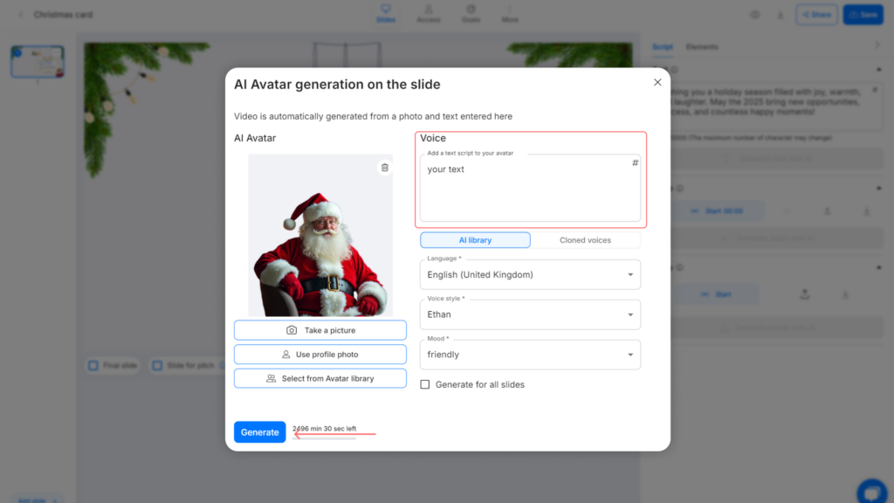Screen dimensions: 894x503
Task: Select the AI library tab
Action: pos(475,240)
